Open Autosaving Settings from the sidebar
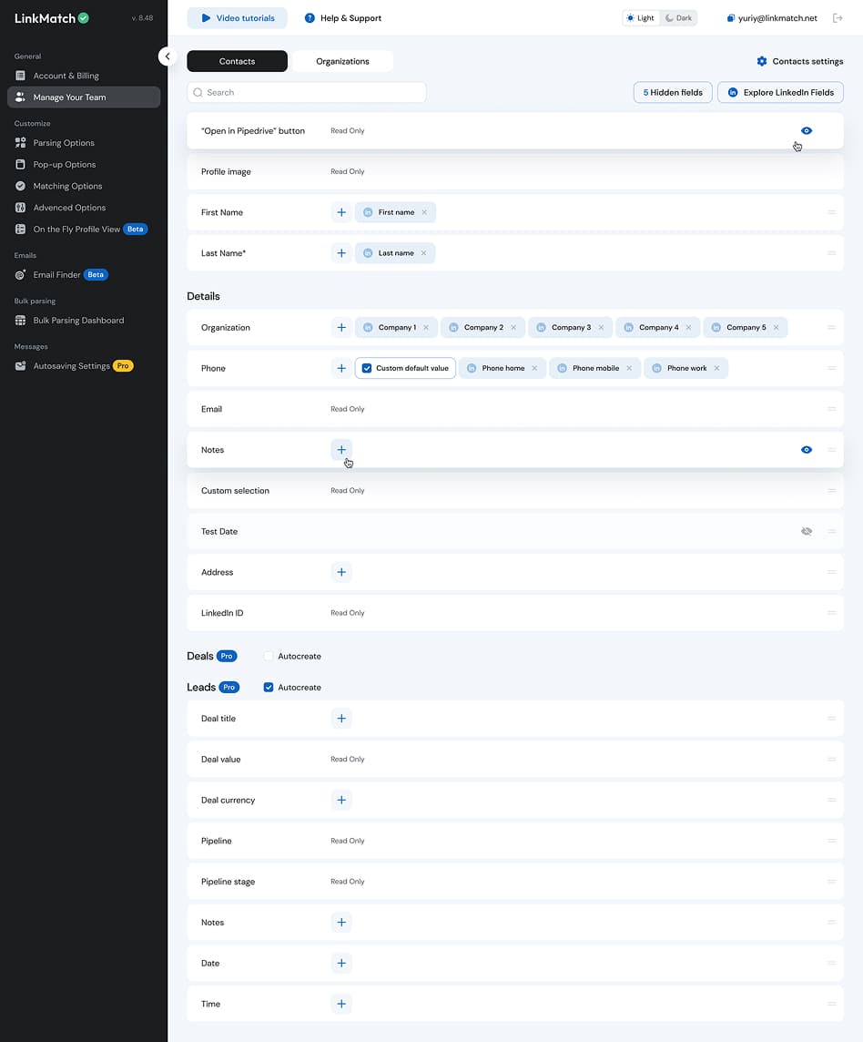 click(x=21, y=365)
